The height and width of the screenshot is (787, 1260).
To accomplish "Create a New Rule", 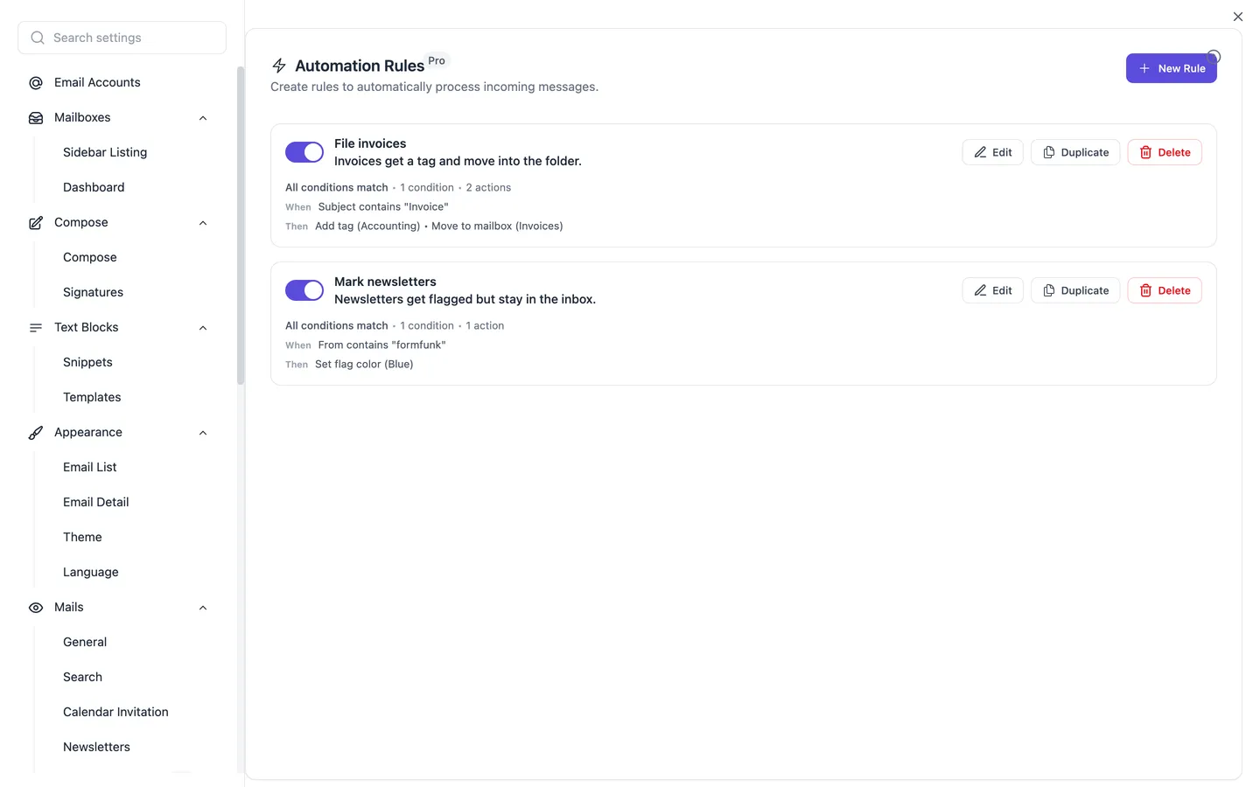I will click(x=1171, y=68).
